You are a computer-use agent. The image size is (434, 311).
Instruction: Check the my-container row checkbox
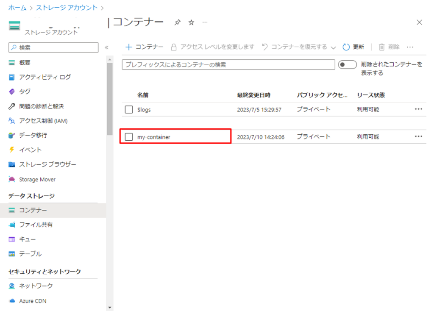coord(129,137)
